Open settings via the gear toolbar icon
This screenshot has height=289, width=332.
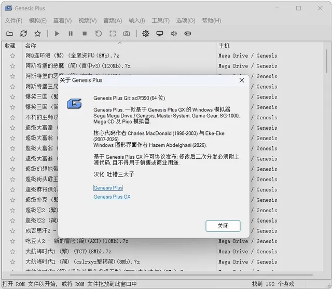(x=146, y=34)
